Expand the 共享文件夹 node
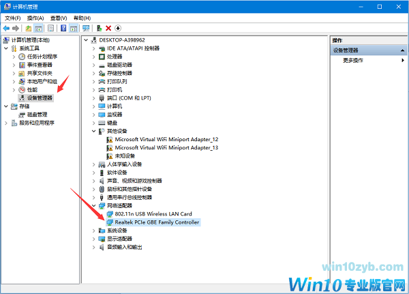Viewport: 409px width, 294px height. pyautogui.click(x=14, y=74)
